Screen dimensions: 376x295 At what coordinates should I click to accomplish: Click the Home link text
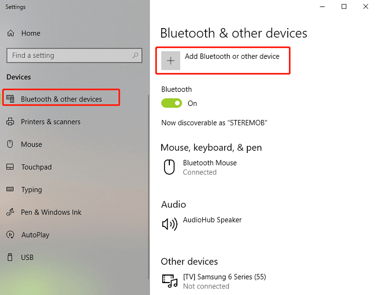click(x=31, y=33)
